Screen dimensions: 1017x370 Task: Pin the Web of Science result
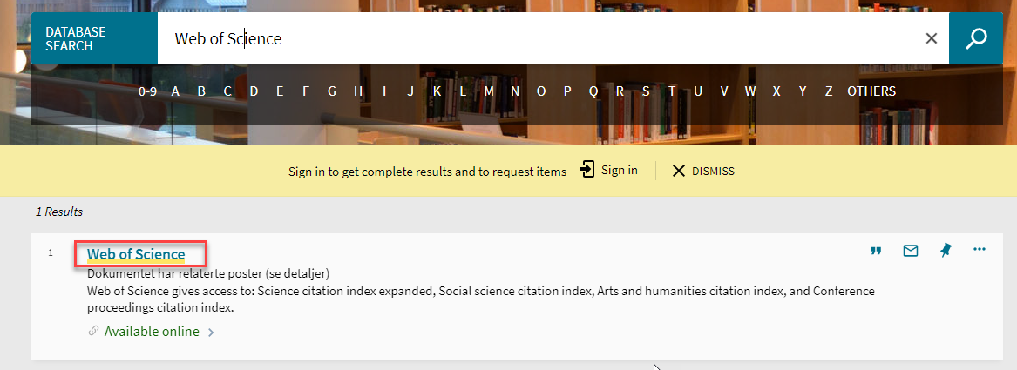tap(946, 251)
